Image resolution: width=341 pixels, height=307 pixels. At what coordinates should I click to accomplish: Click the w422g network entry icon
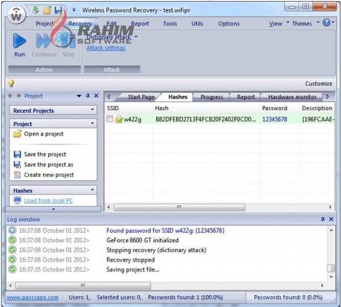119,119
